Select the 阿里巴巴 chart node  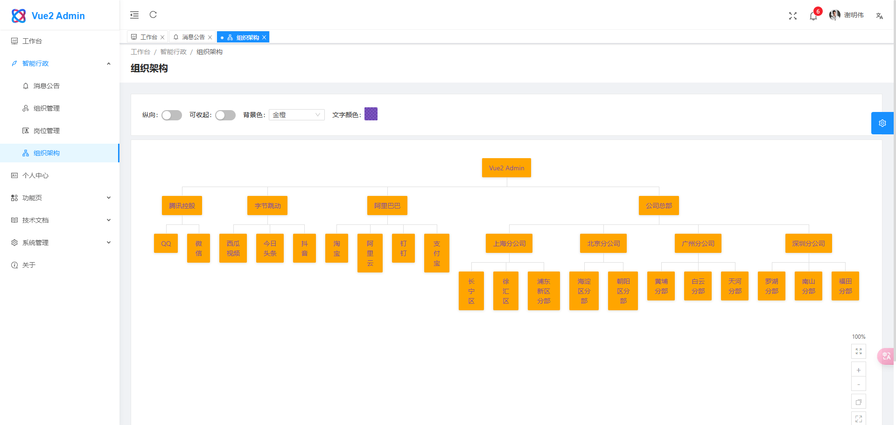(387, 206)
